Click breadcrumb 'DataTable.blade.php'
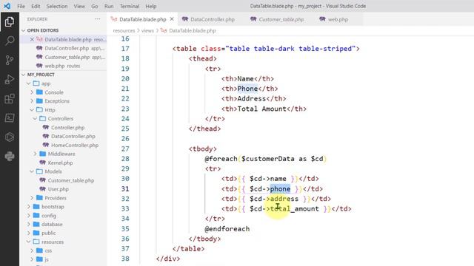 193,30
